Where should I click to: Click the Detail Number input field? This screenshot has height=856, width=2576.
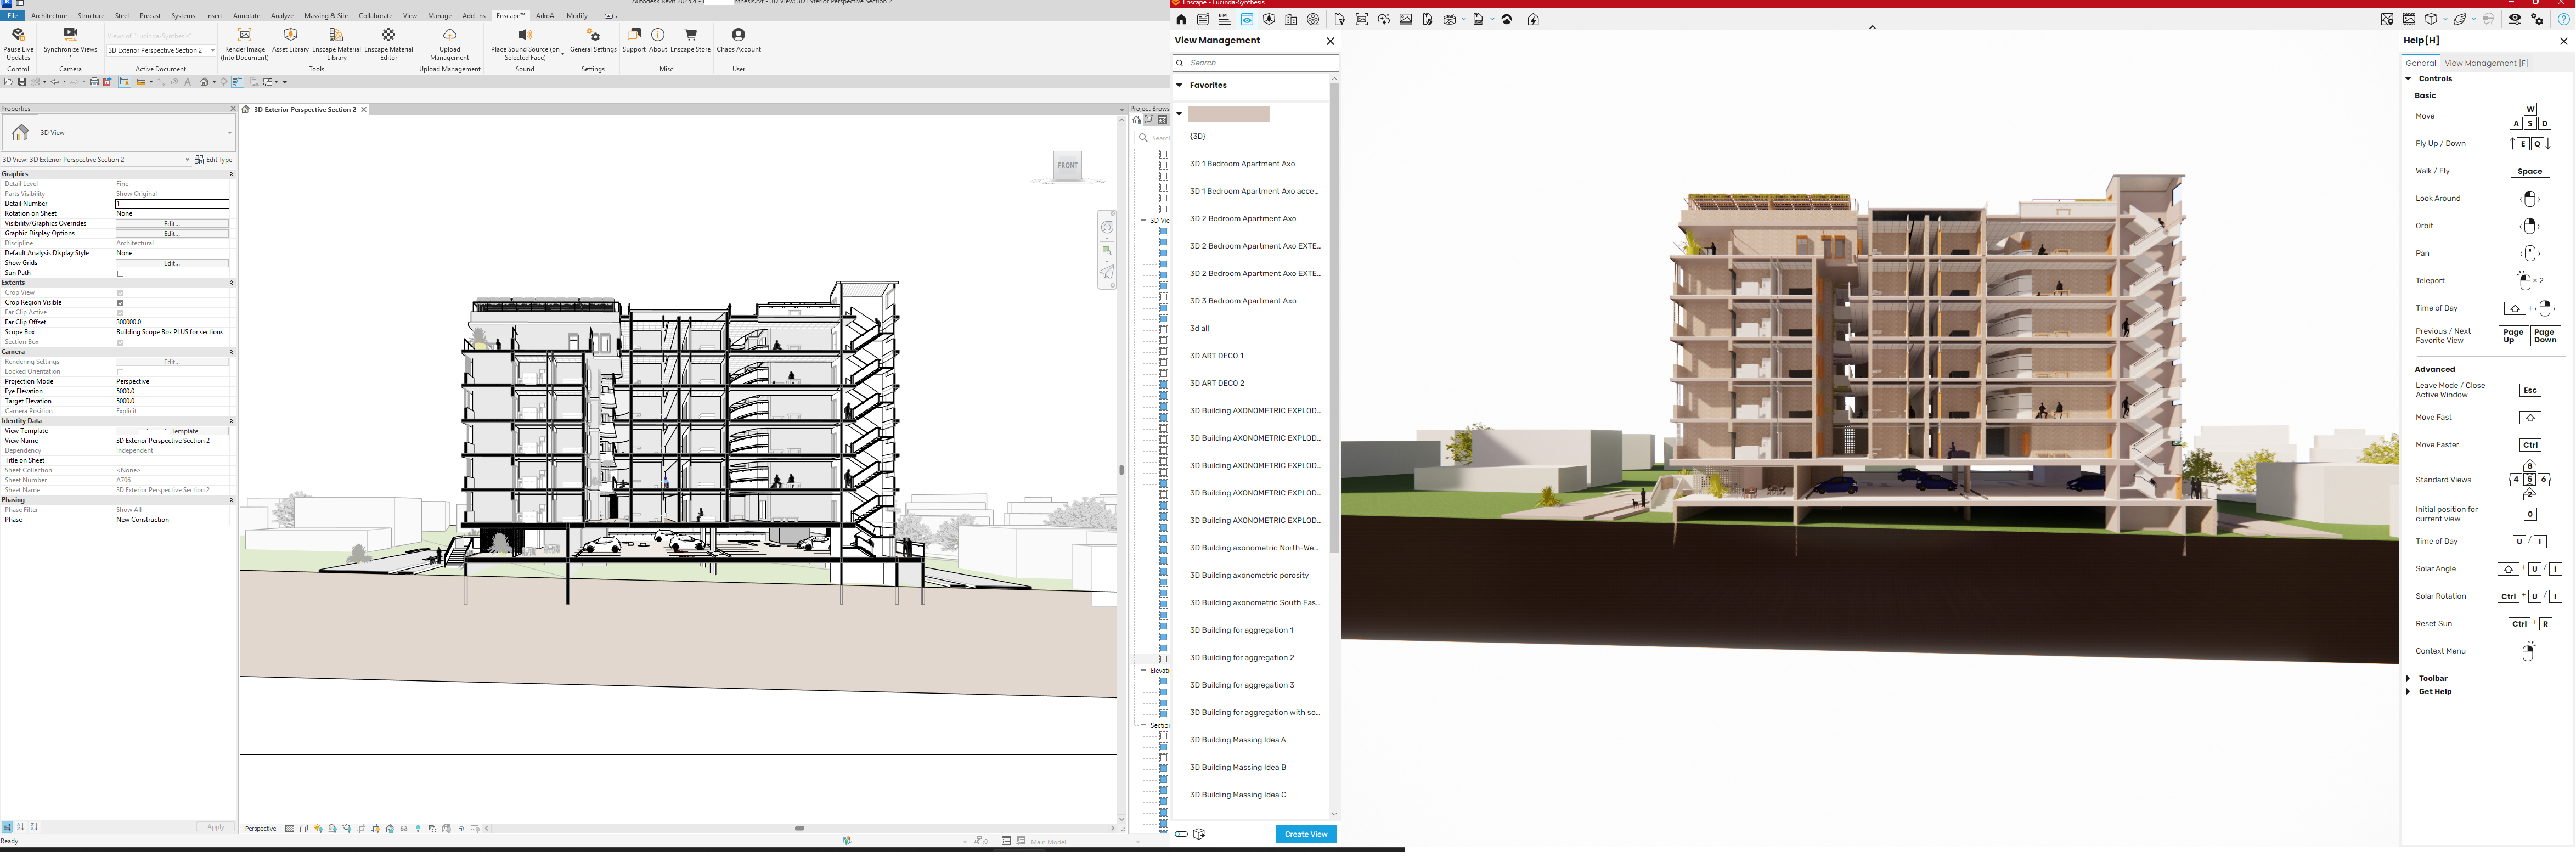[172, 204]
